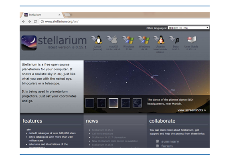Viewport: 233px width, 161px height.
Task: Click the summary link under collaborate
Action: 170,141
